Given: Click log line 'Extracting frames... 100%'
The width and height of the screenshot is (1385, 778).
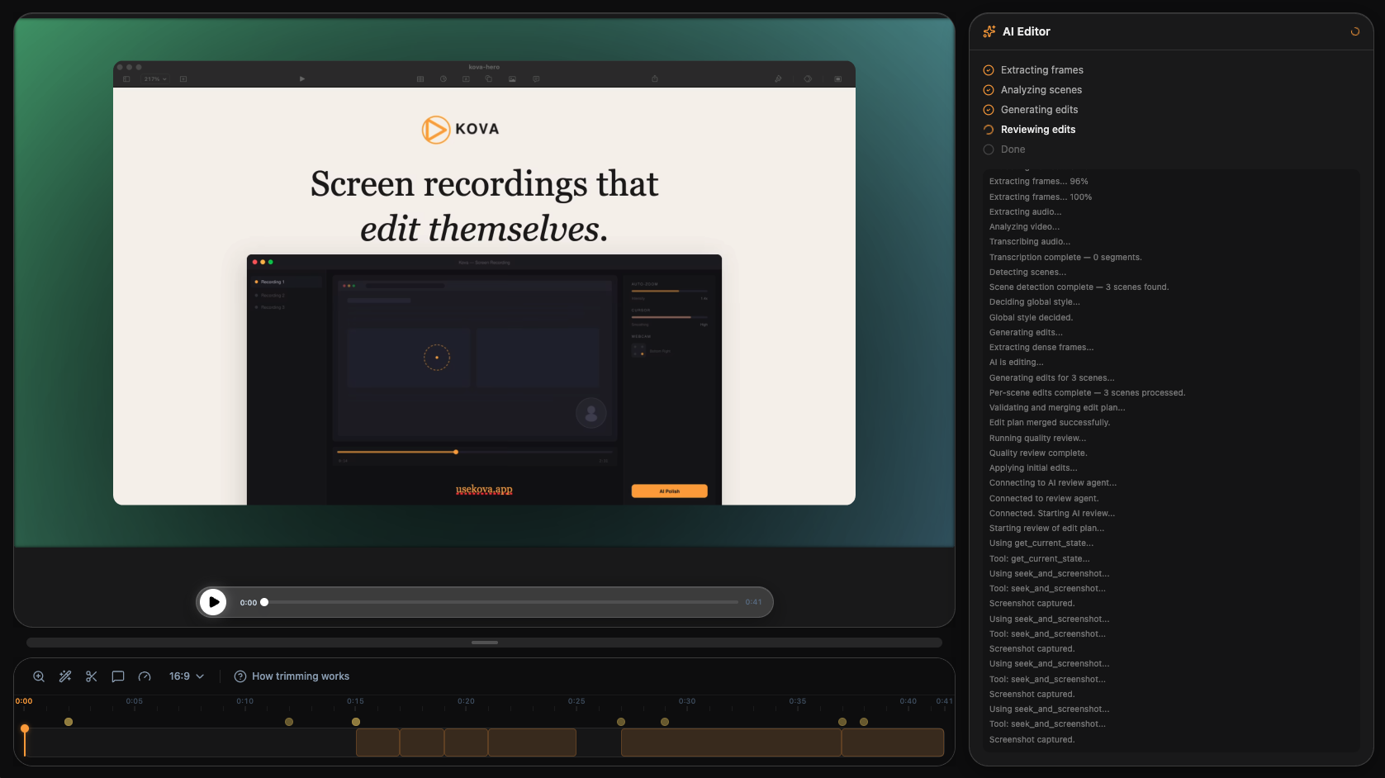Looking at the screenshot, I should [1041, 197].
